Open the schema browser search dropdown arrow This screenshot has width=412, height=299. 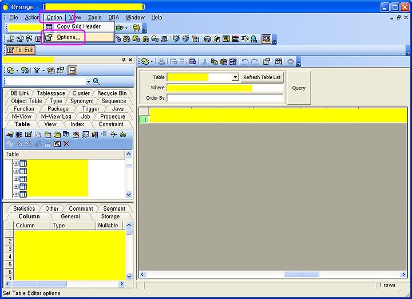[x=88, y=82]
